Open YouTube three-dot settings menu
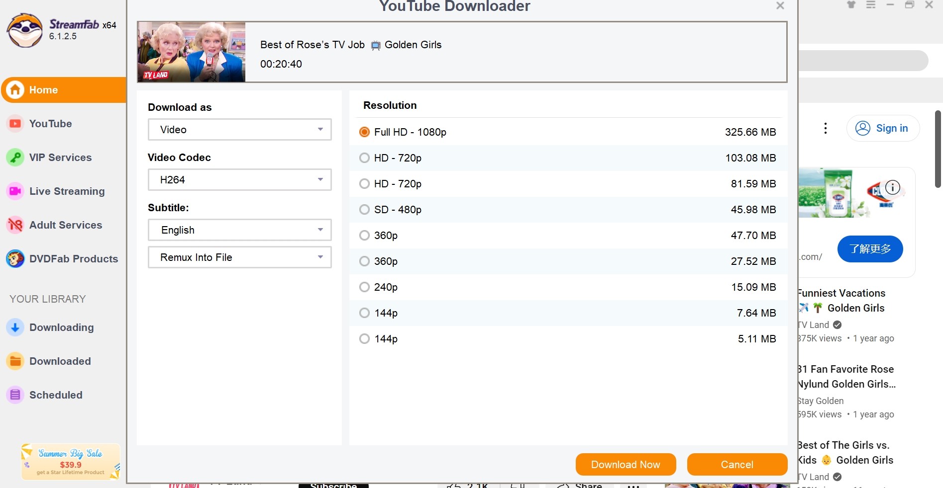The image size is (943, 488). (826, 128)
